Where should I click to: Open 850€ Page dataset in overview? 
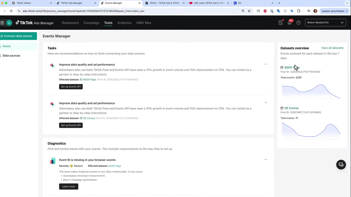292,67
